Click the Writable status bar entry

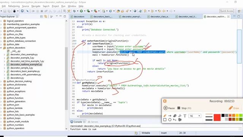(x=146, y=133)
